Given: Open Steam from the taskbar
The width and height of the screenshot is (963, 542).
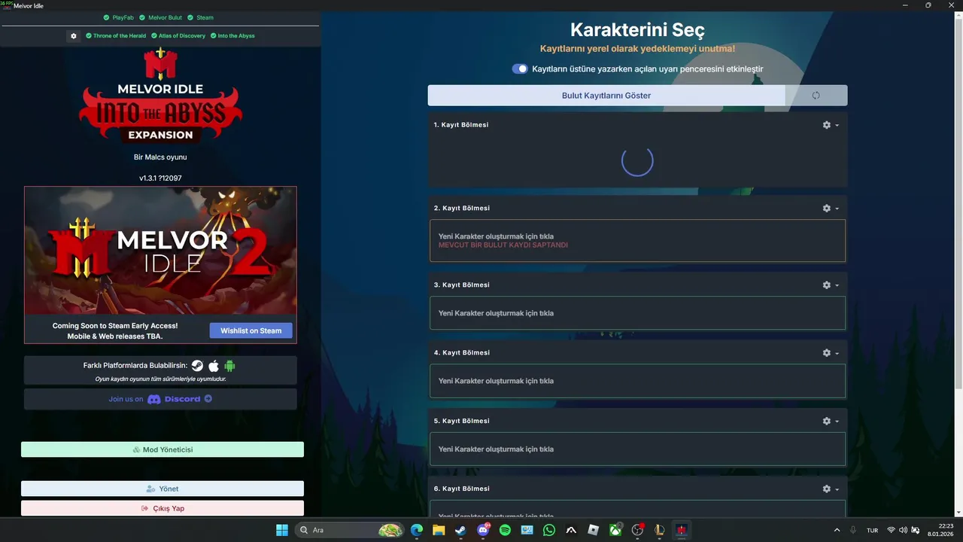Looking at the screenshot, I should click(460, 530).
